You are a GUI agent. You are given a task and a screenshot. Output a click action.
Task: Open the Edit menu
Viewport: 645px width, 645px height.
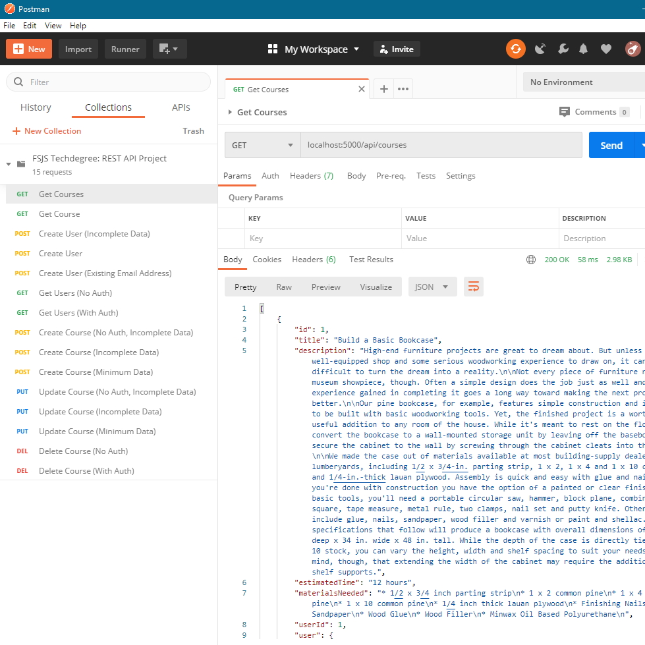(30, 26)
